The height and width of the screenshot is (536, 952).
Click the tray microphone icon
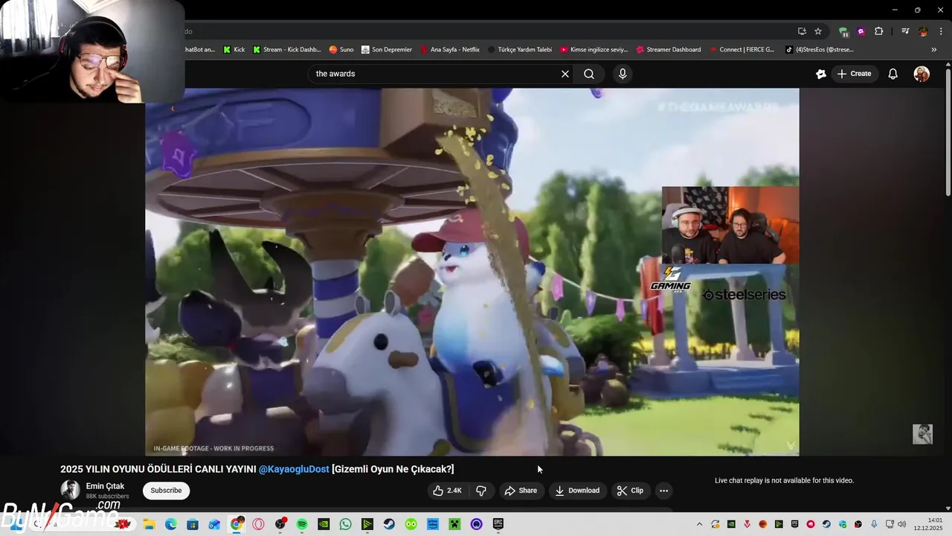pyautogui.click(x=874, y=524)
